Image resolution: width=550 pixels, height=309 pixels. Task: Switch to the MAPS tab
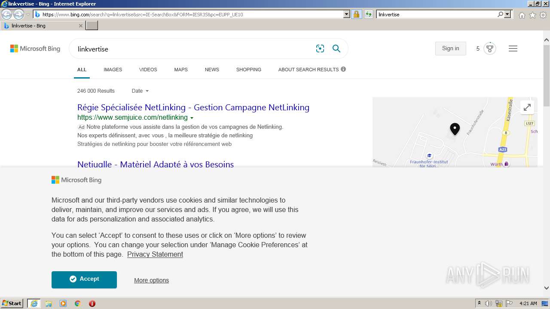point(181,70)
